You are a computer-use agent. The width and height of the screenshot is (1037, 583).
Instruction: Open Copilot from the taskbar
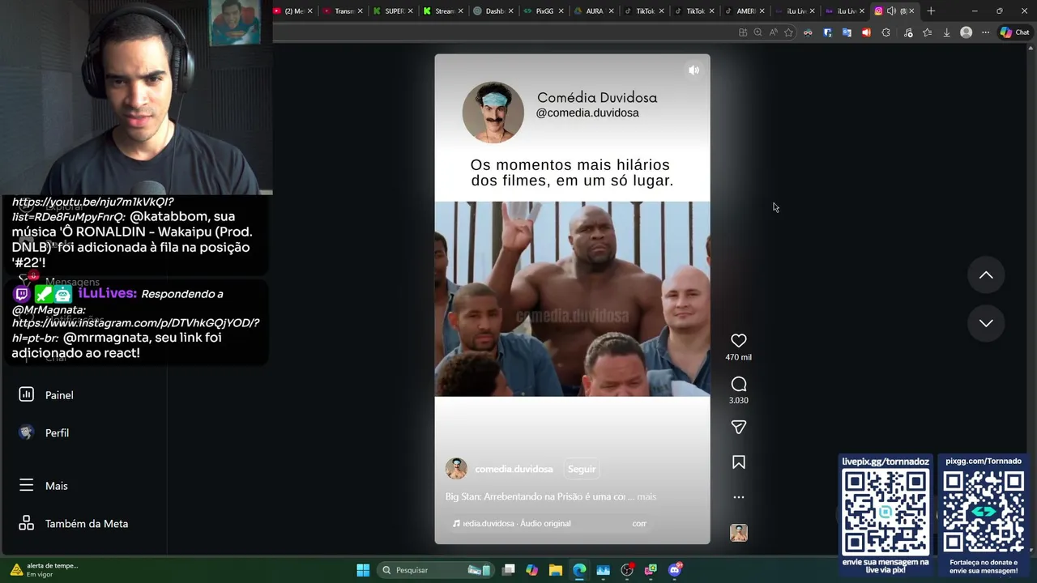click(x=531, y=570)
